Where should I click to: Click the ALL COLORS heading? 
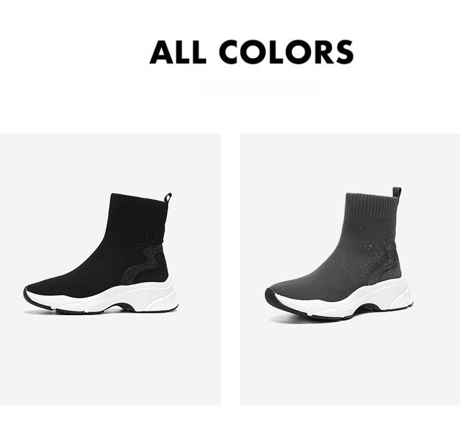click(x=251, y=52)
